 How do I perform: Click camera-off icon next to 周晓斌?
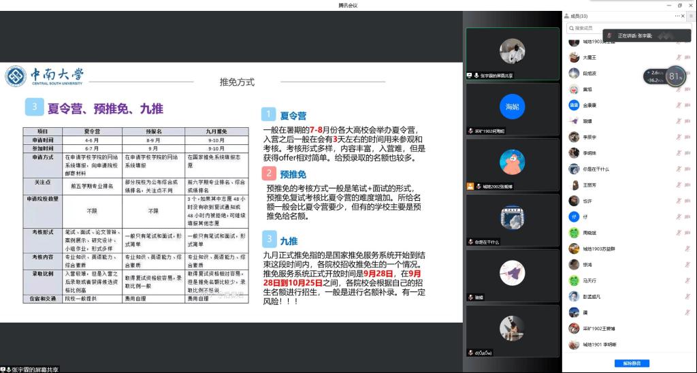[689, 233]
